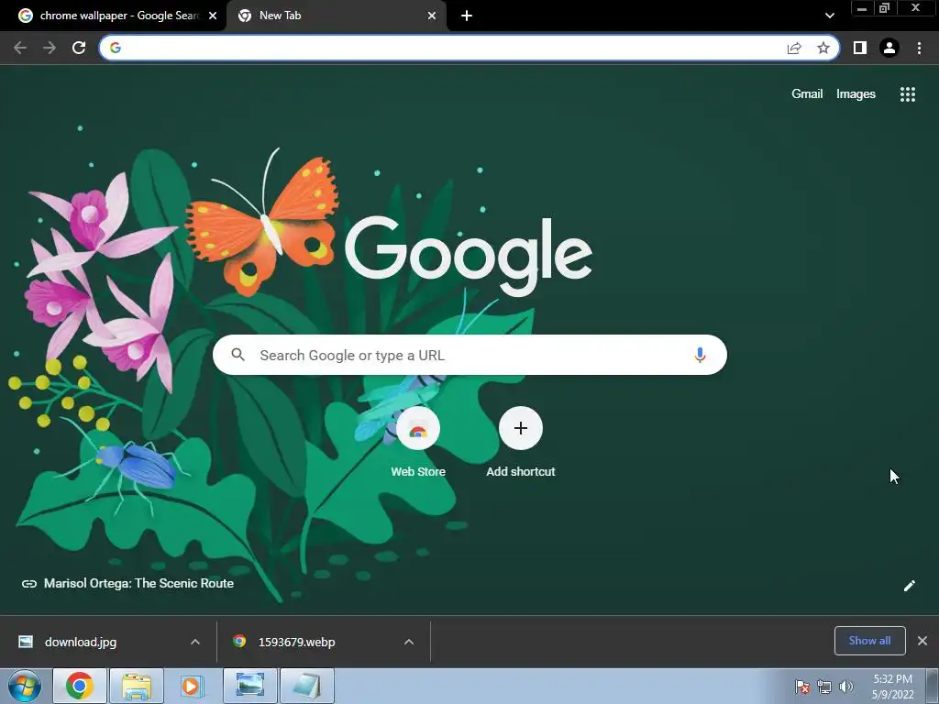939x704 pixels.
Task: Open the Google apps grid
Action: (x=907, y=94)
